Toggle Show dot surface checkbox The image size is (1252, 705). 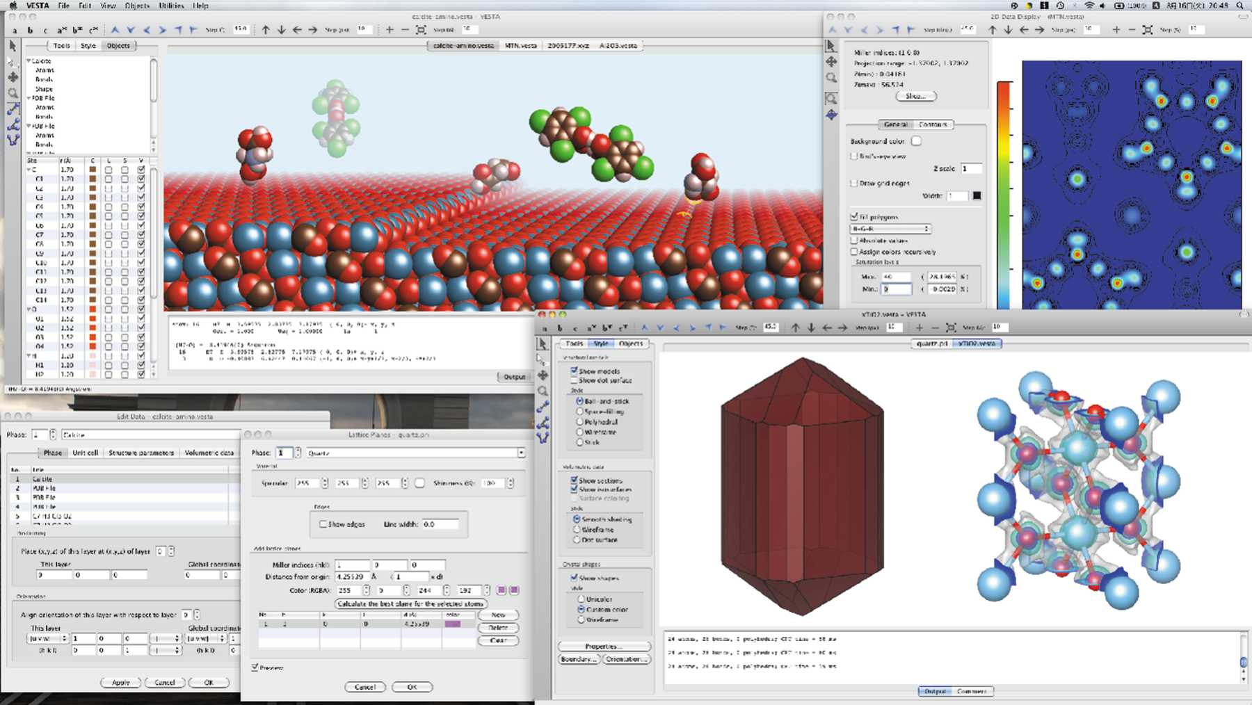point(574,380)
